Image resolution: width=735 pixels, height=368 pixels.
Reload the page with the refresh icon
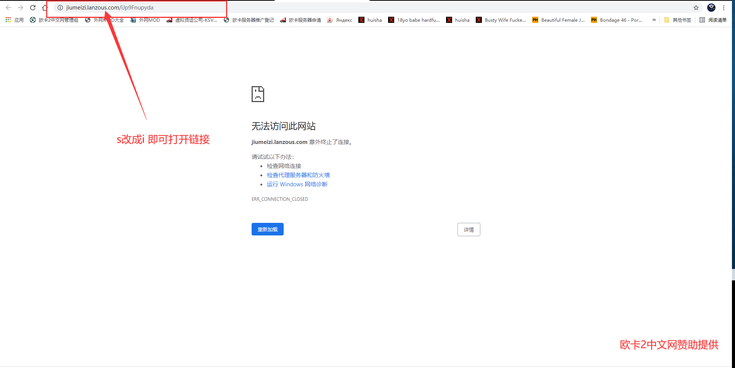[33, 8]
